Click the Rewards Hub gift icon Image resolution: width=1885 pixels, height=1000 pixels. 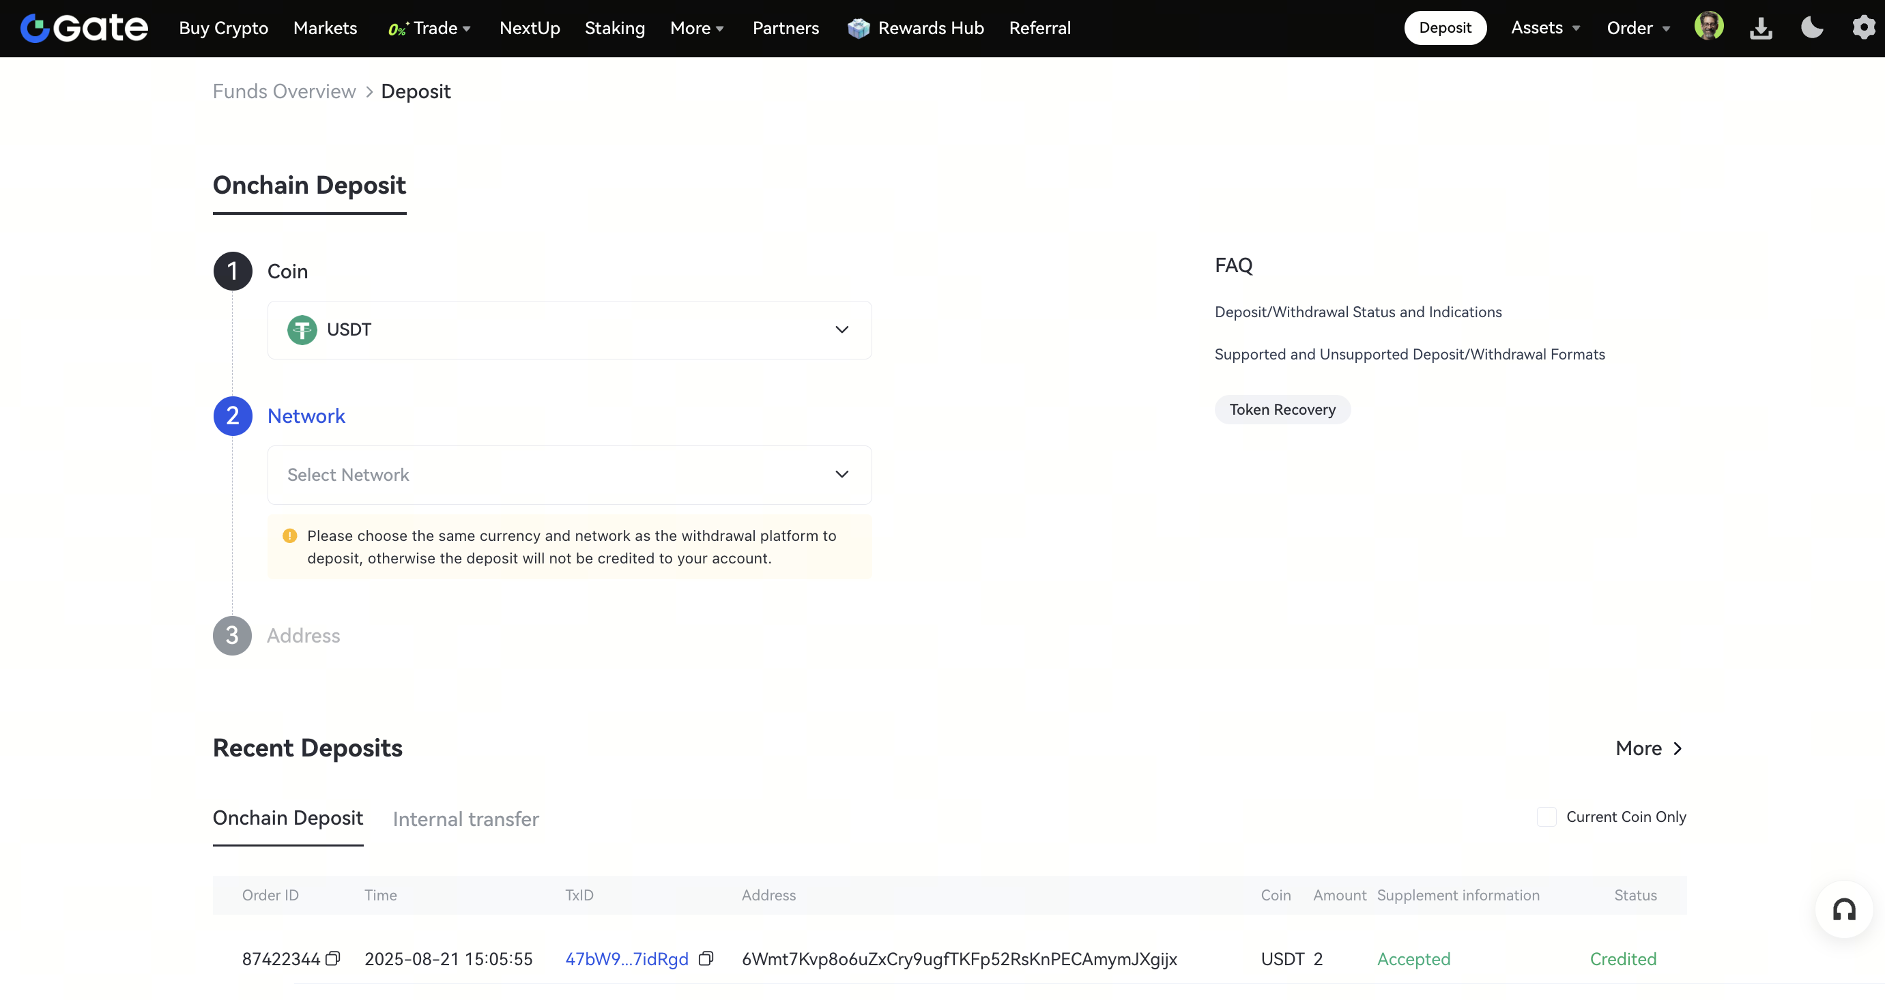coord(859,28)
